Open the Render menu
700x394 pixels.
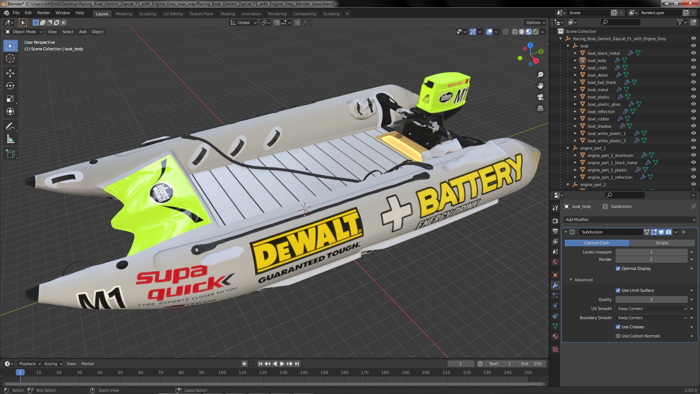pos(43,13)
